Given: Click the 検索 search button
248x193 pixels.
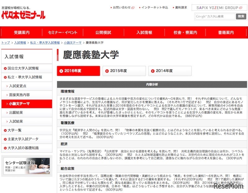Looking at the screenshot, I should [x=241, y=16].
